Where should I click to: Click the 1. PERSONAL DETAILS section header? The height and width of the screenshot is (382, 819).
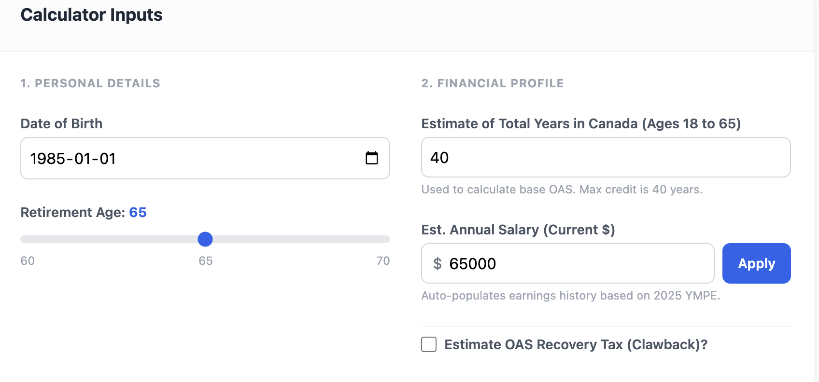tap(90, 83)
